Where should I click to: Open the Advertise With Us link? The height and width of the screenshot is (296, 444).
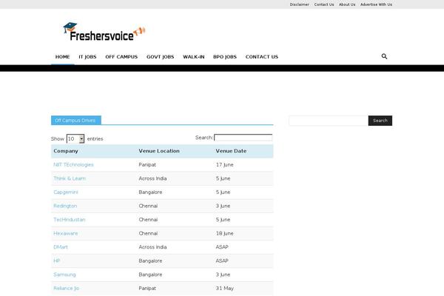tap(377, 4)
